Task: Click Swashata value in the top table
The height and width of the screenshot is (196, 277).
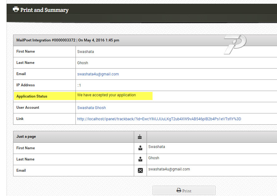Action: point(85,52)
